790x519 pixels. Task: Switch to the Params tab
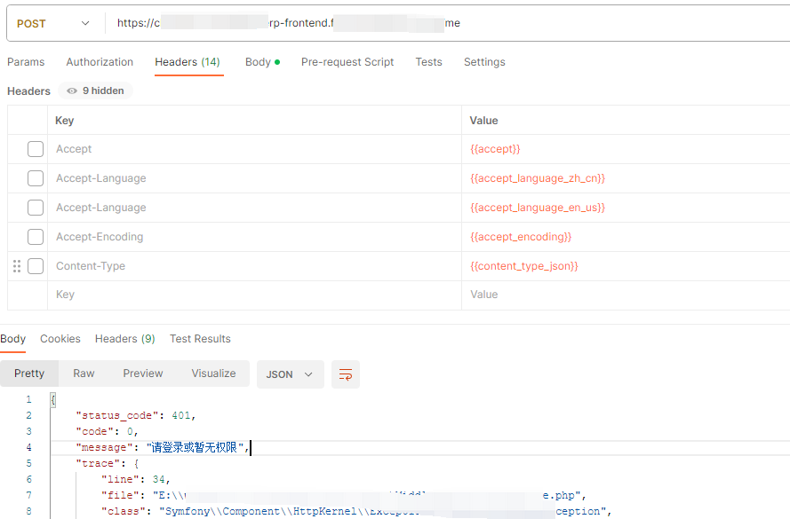(26, 62)
